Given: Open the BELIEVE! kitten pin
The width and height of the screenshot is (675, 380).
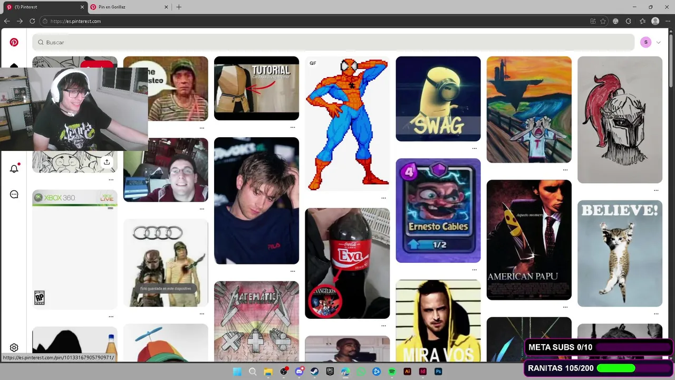Looking at the screenshot, I should pos(620,253).
